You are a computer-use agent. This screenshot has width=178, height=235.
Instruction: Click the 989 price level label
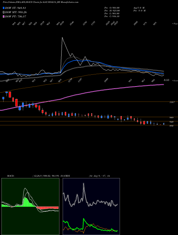pyautogui.click(x=172, y=117)
